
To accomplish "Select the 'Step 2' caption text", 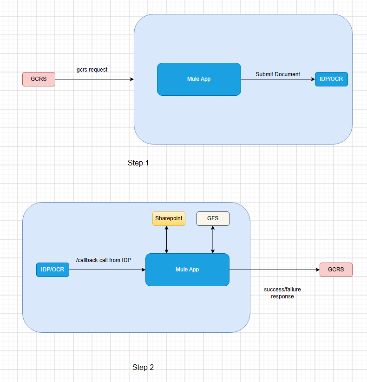I will point(143,367).
